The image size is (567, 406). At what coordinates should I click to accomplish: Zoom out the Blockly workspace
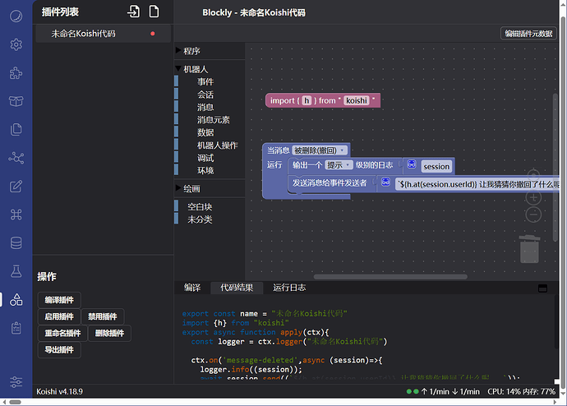[533, 215]
